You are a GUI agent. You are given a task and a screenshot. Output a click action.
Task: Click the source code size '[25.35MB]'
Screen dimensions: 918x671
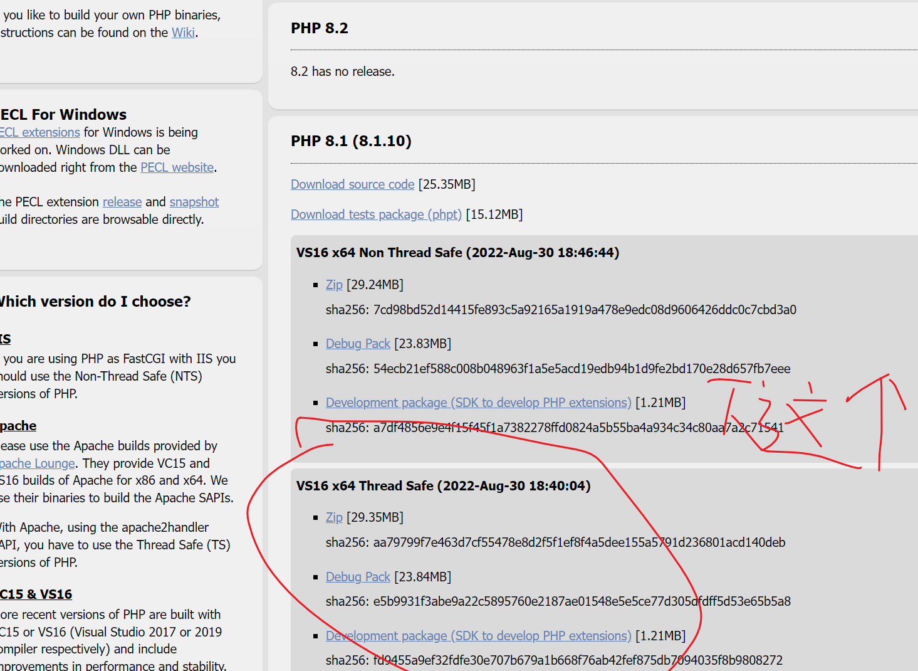(447, 184)
